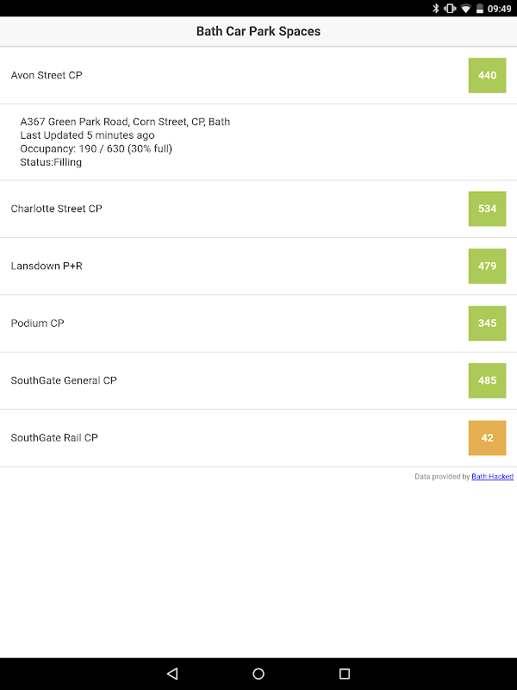Tap the Wi-Fi status bar icon
The image size is (517, 690).
pos(465,9)
